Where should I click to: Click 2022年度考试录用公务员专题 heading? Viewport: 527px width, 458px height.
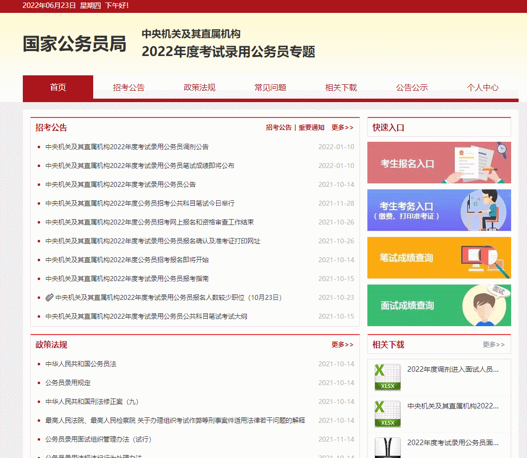[228, 52]
